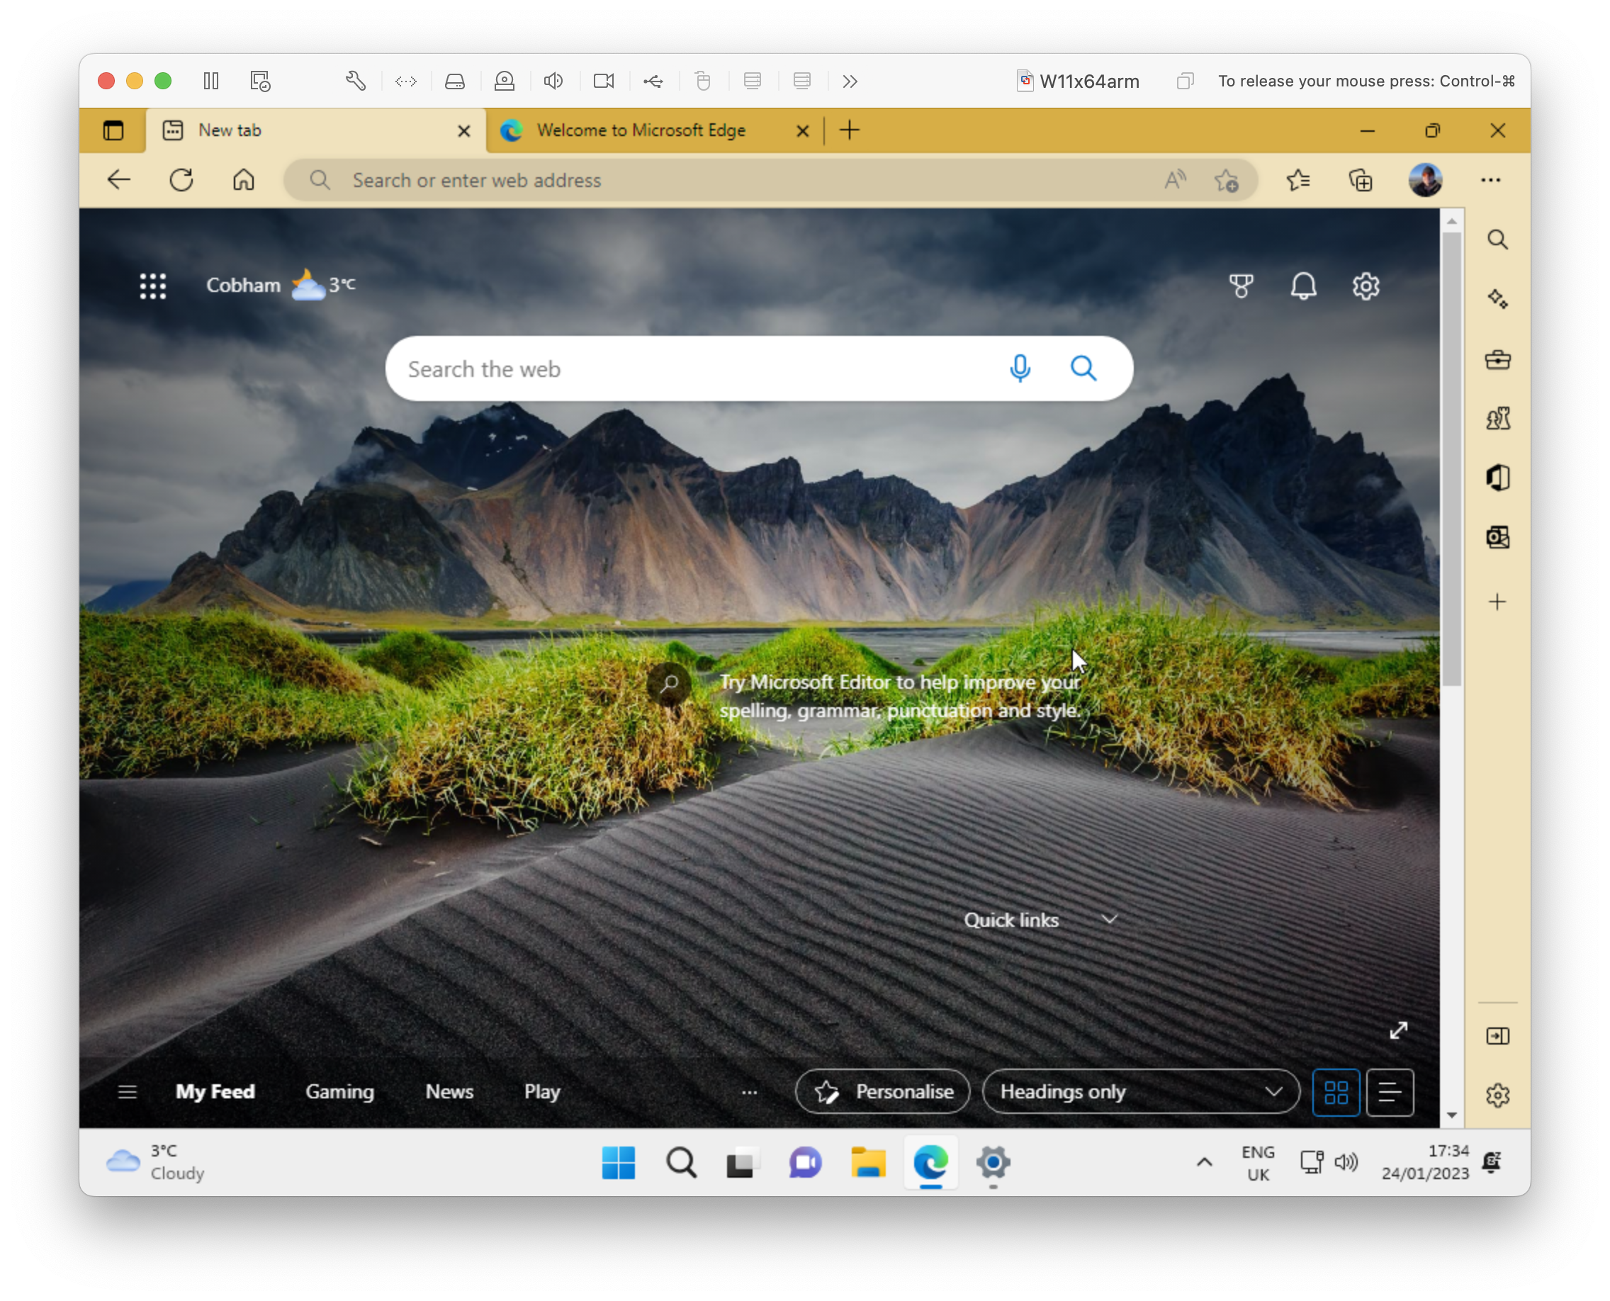Open the Headings only dropdown
Image resolution: width=1610 pixels, height=1301 pixels.
pos(1139,1092)
